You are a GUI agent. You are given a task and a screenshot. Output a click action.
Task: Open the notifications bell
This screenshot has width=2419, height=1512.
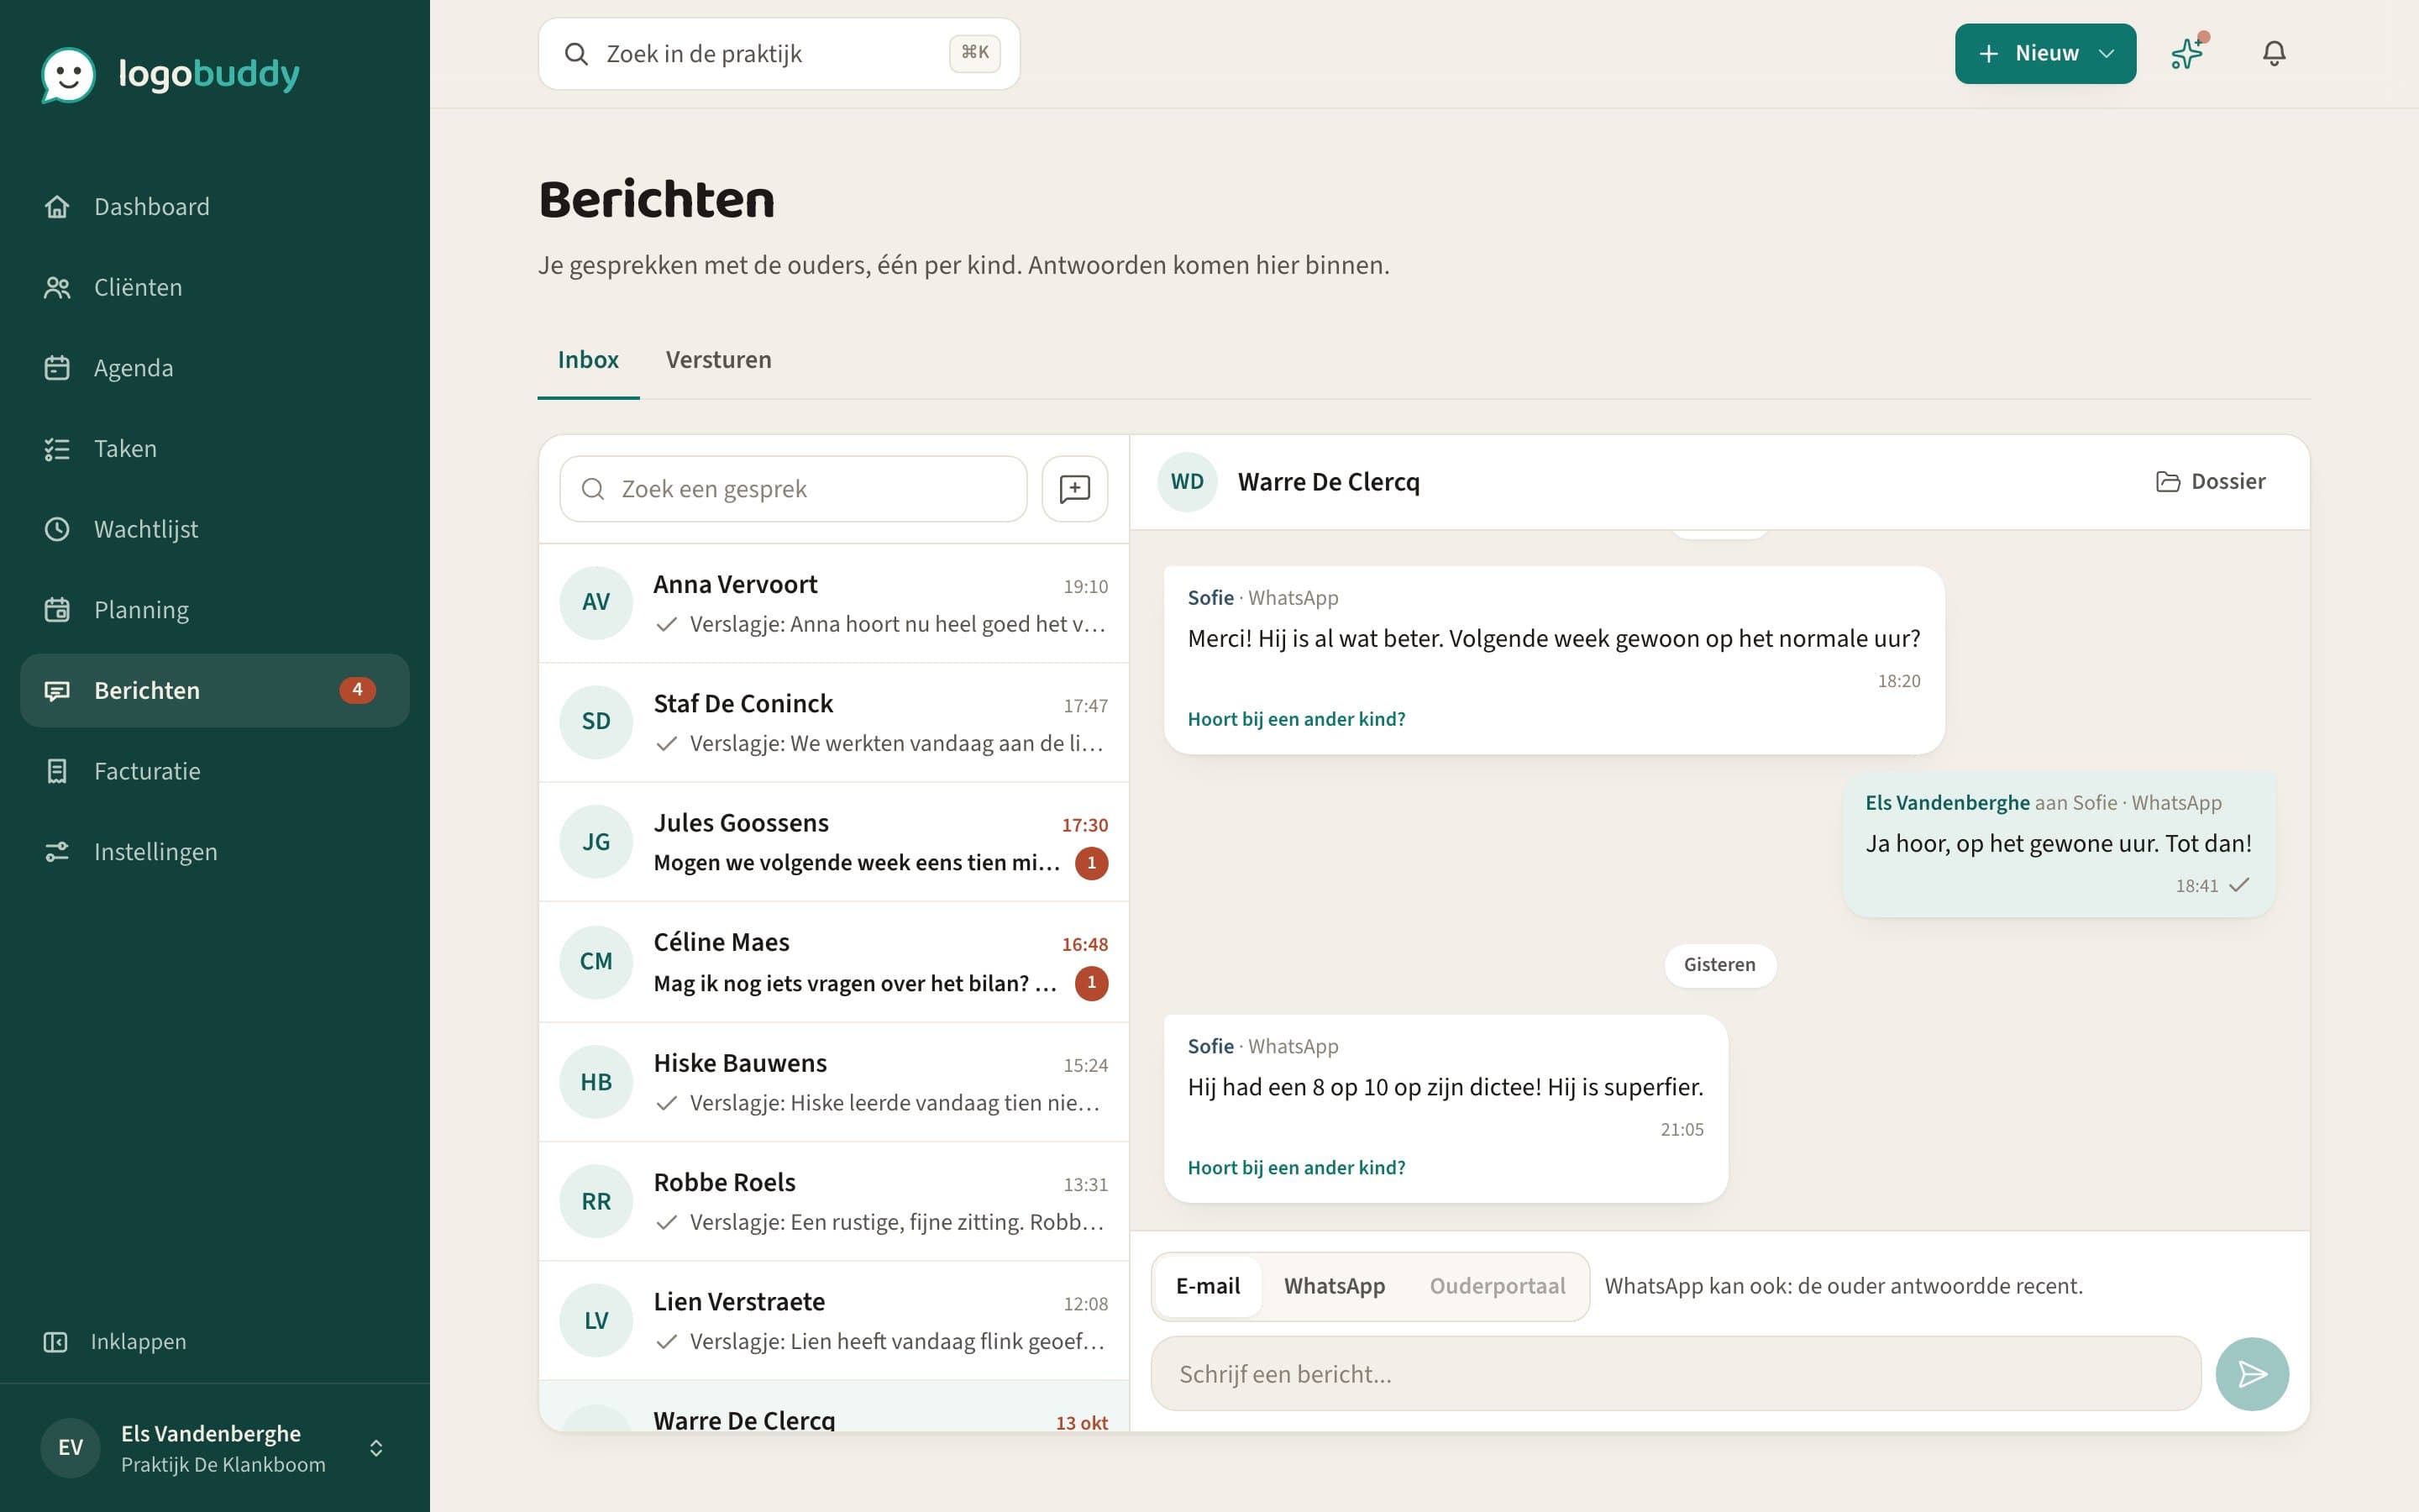[2274, 53]
